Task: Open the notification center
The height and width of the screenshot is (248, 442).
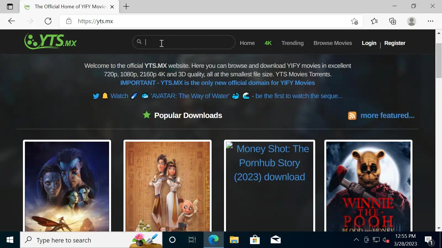Action: tap(429, 240)
